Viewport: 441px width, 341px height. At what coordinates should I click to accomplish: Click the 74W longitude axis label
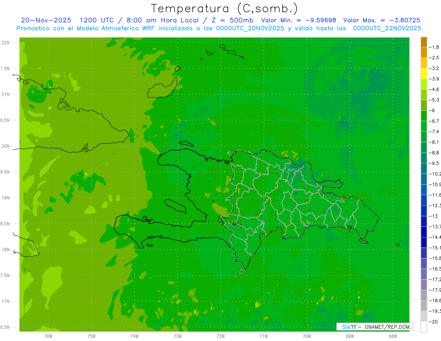coord(135,336)
